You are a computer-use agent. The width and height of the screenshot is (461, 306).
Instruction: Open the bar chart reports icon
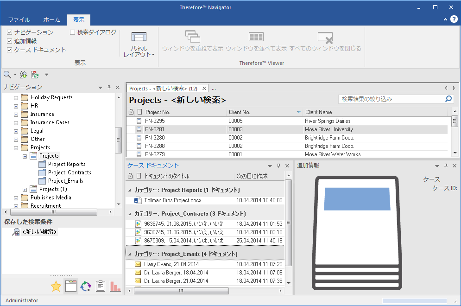[115, 286]
